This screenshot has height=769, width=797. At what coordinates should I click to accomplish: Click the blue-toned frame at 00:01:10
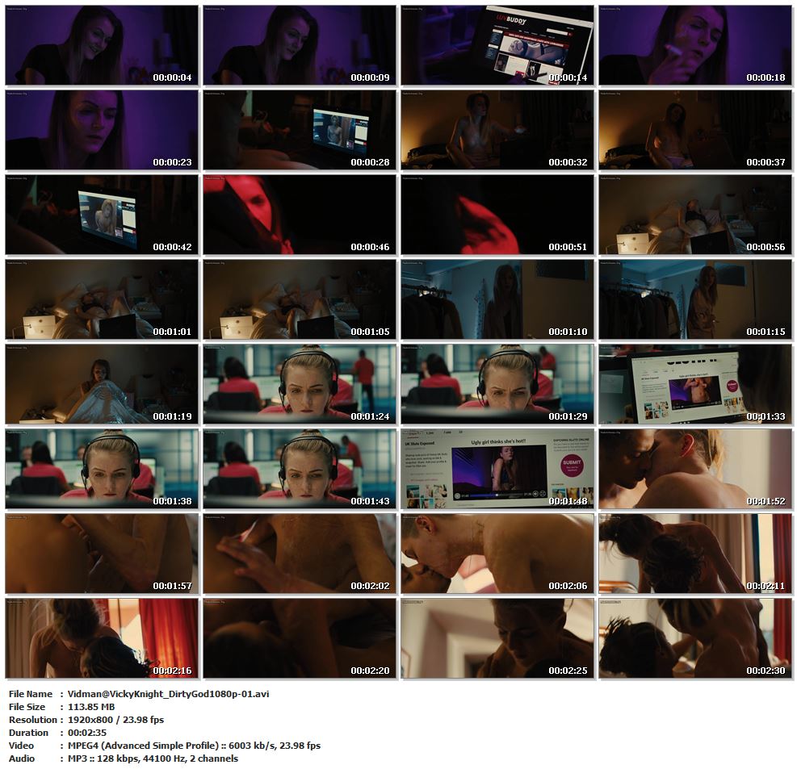click(497, 299)
